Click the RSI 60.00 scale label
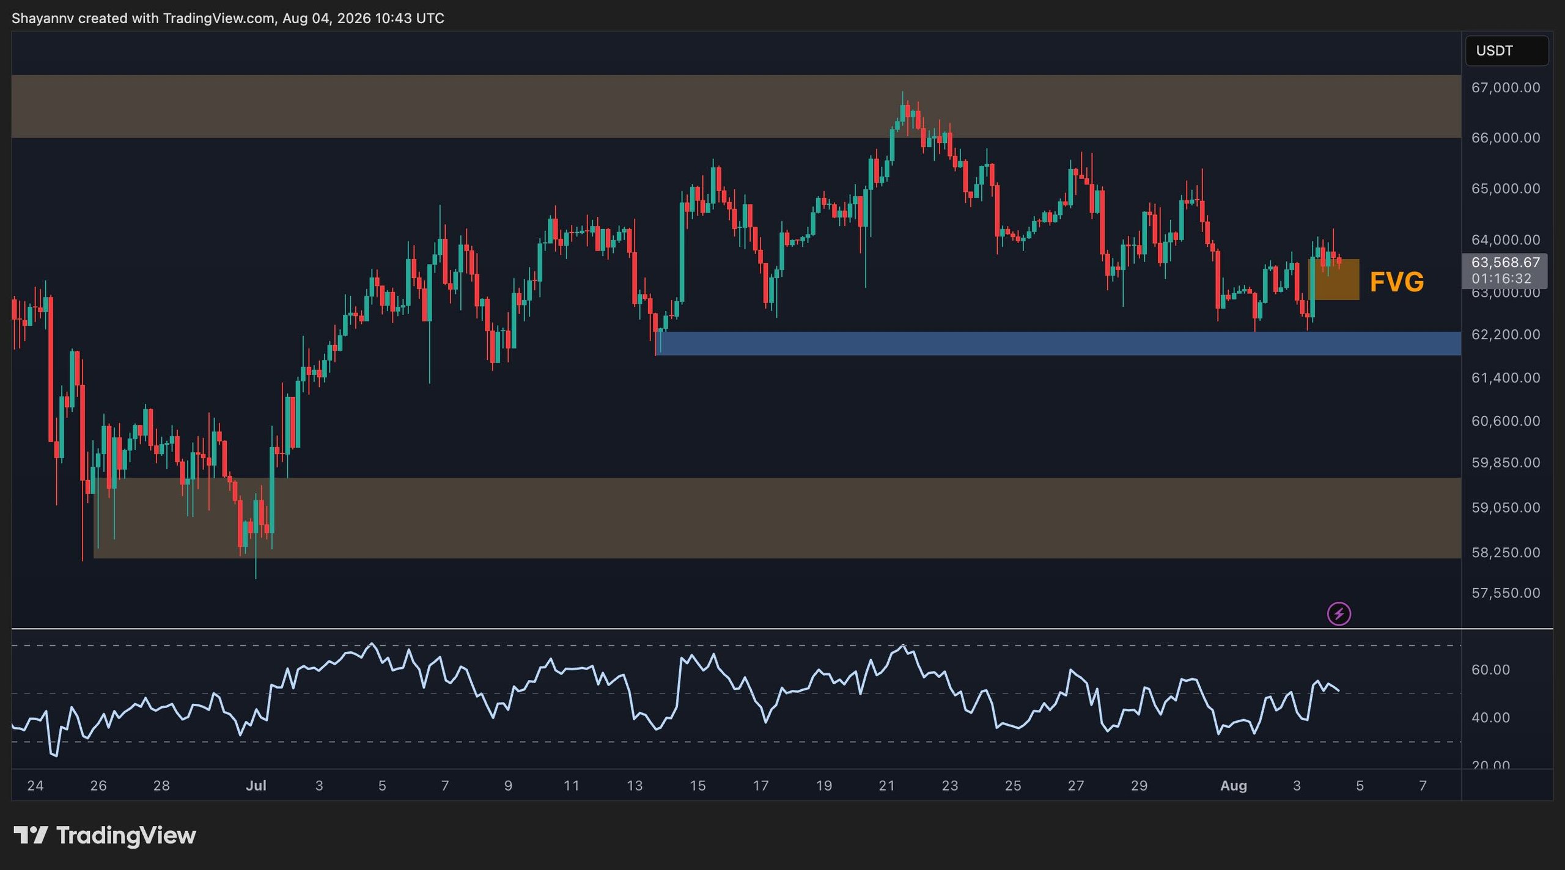 (1490, 670)
